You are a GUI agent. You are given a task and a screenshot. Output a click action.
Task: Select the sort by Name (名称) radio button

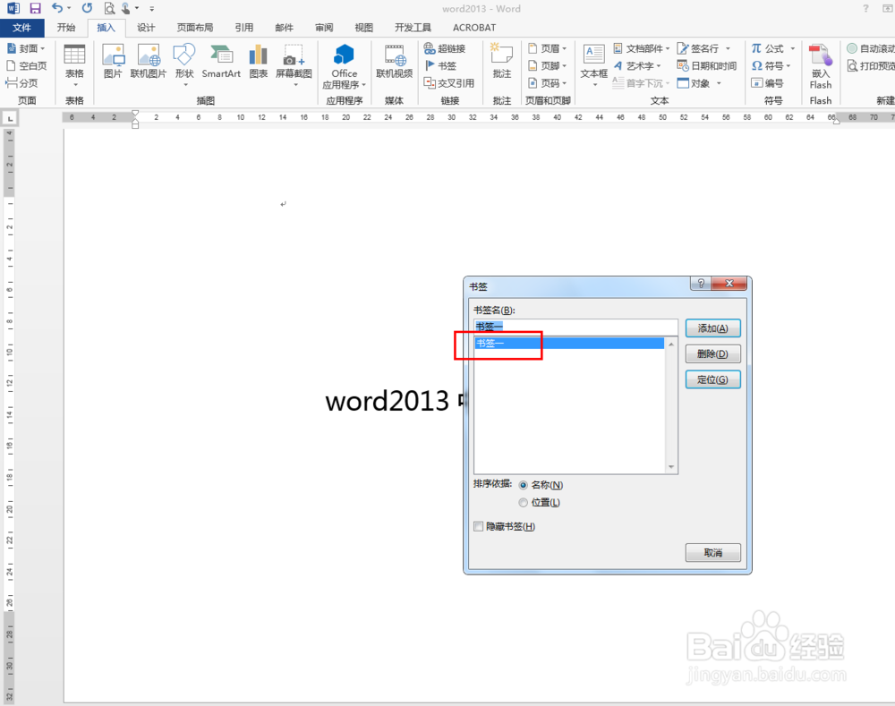pos(523,485)
